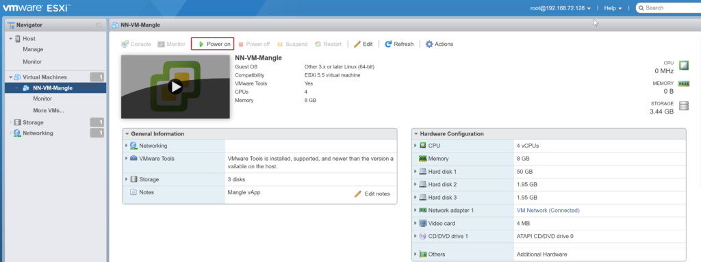Image resolution: width=701 pixels, height=262 pixels.
Task: Click the Restart toolbar button
Action: coord(328,44)
